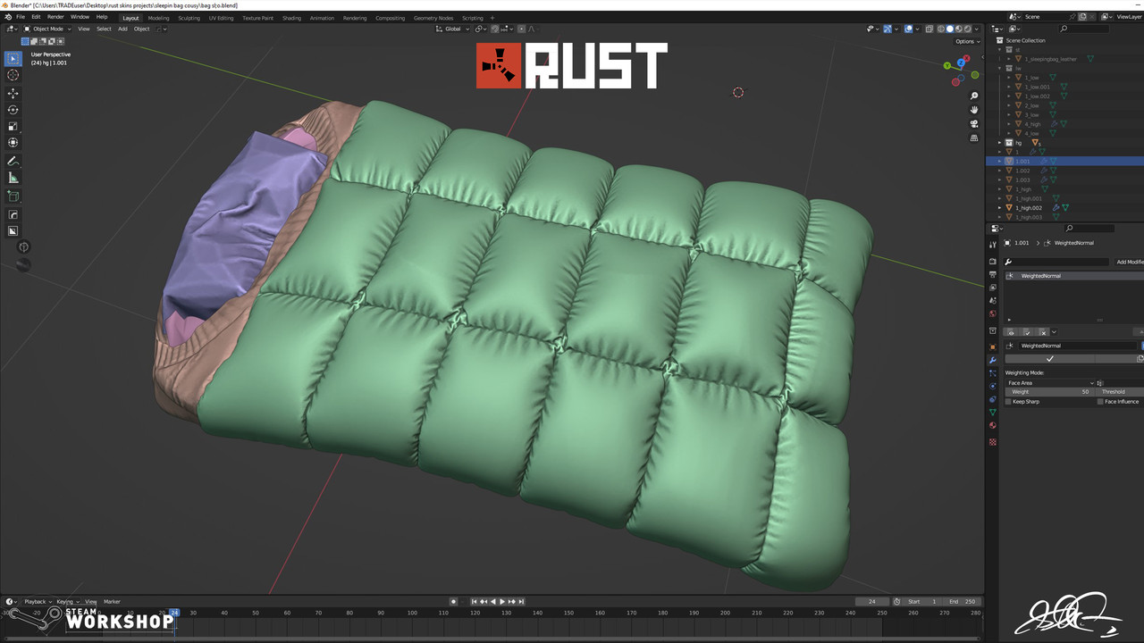Open the Material properties tab
The height and width of the screenshot is (643, 1144).
[x=992, y=426]
